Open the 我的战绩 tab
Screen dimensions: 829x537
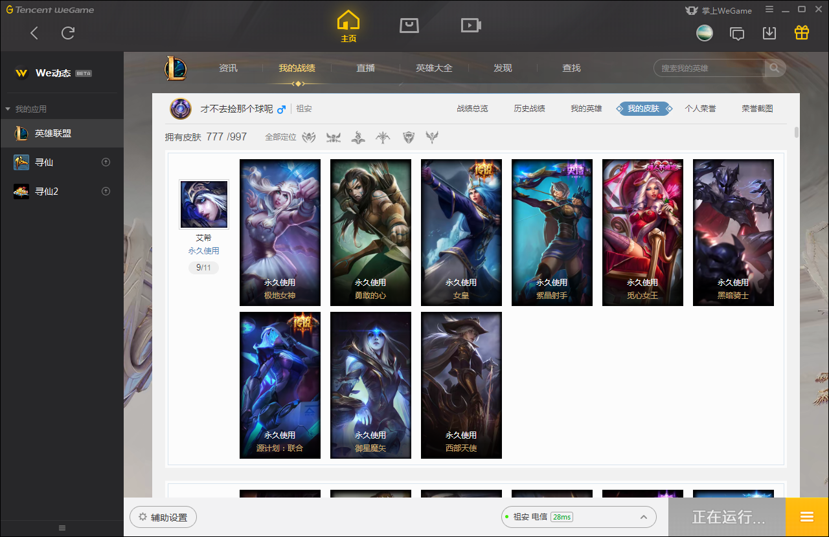(297, 68)
